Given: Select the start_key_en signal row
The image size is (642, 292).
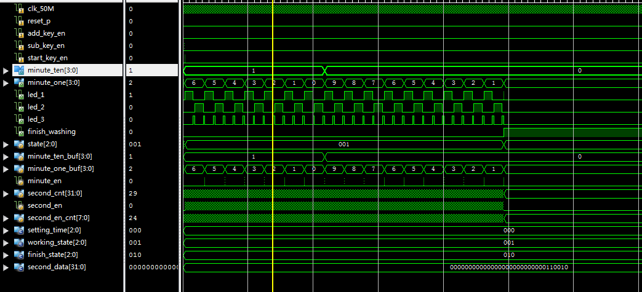Looking at the screenshot, I should coord(47,58).
